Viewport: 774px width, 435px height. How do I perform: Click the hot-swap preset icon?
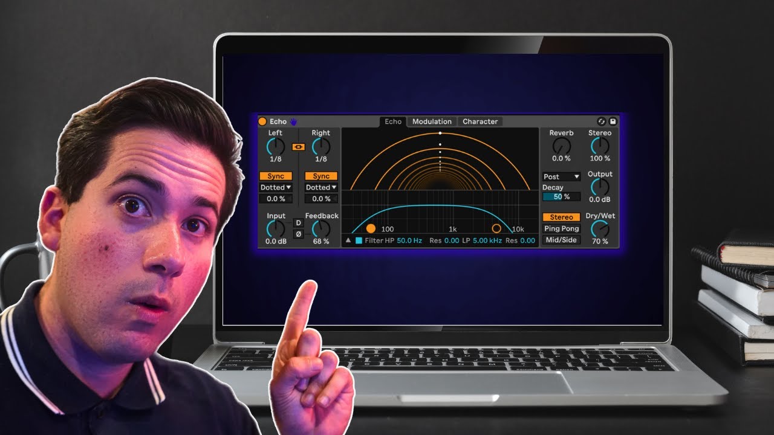601,121
